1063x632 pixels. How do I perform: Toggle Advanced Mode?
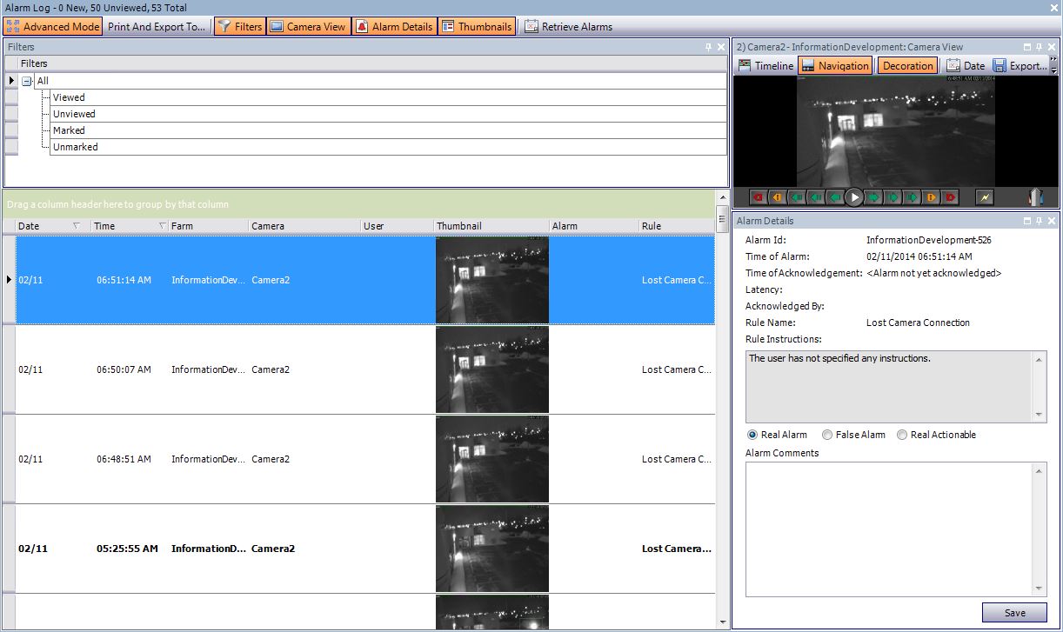(53, 27)
